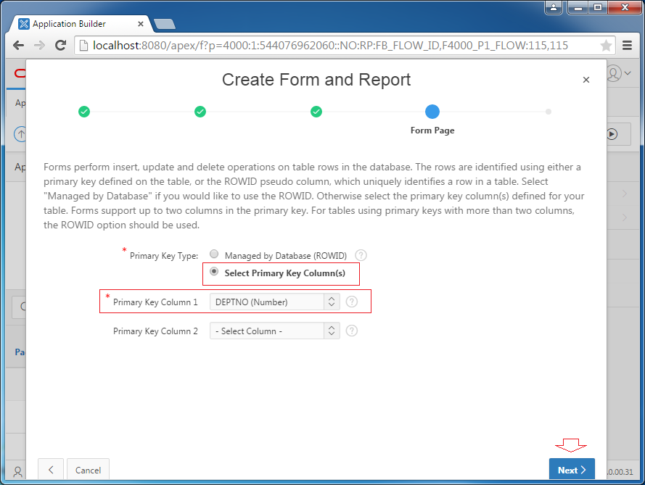
Task: Close the Create Form and Report dialog
Action: pyautogui.click(x=586, y=80)
